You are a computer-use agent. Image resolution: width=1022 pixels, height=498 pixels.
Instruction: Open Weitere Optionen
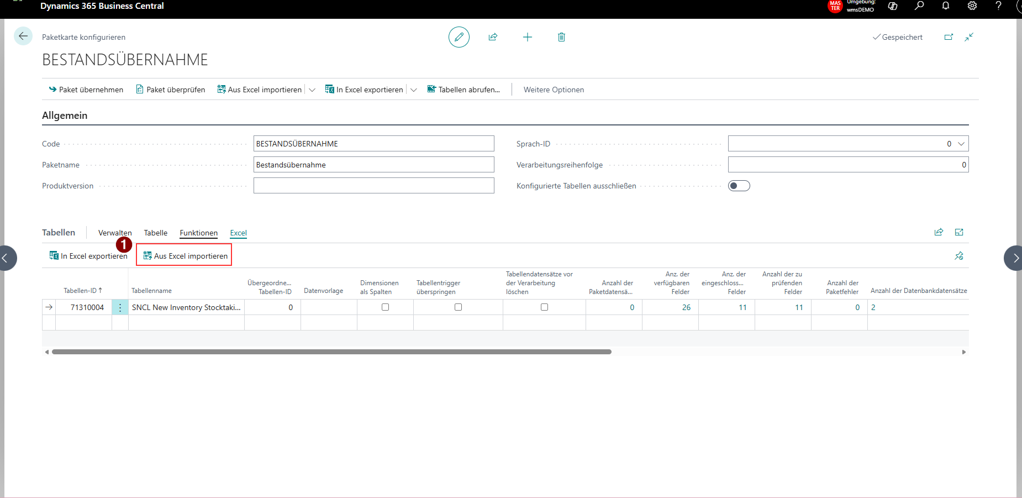pos(554,90)
